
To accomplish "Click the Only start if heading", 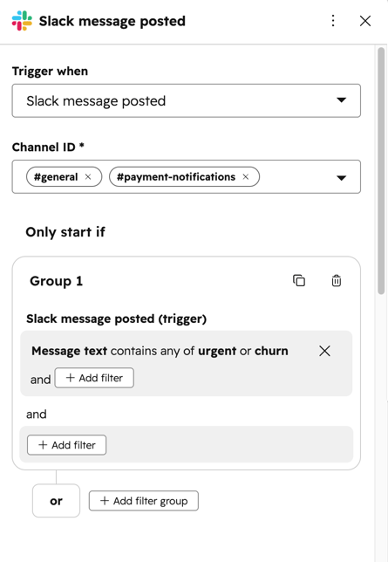I will (65, 232).
